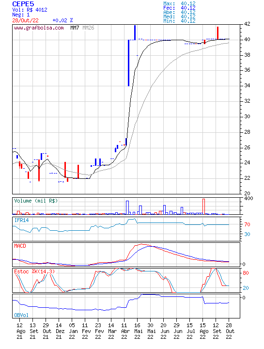
Task: Select the MM7 moving average legend
Action: [75, 28]
